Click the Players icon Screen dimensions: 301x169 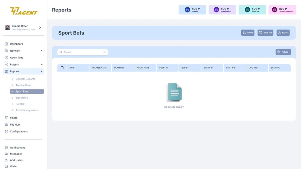tap(6, 65)
